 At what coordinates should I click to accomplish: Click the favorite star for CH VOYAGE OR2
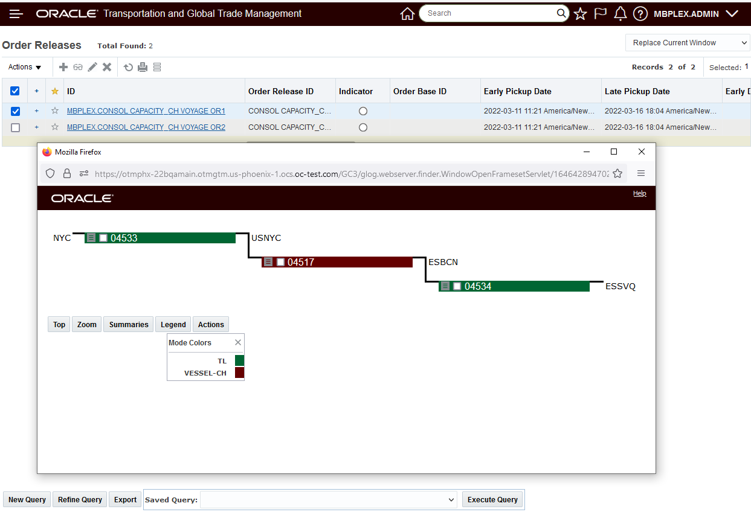click(x=55, y=127)
